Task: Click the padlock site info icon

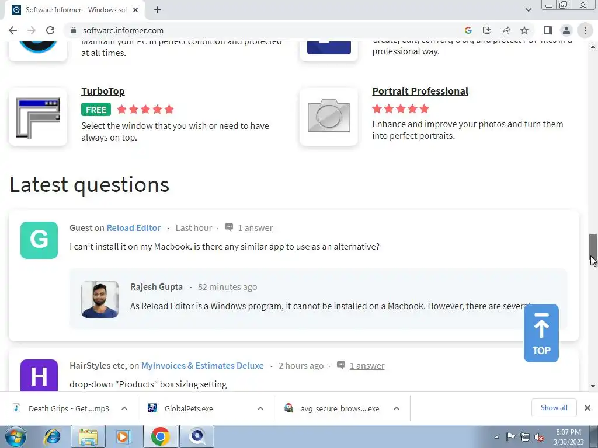Action: [x=74, y=30]
